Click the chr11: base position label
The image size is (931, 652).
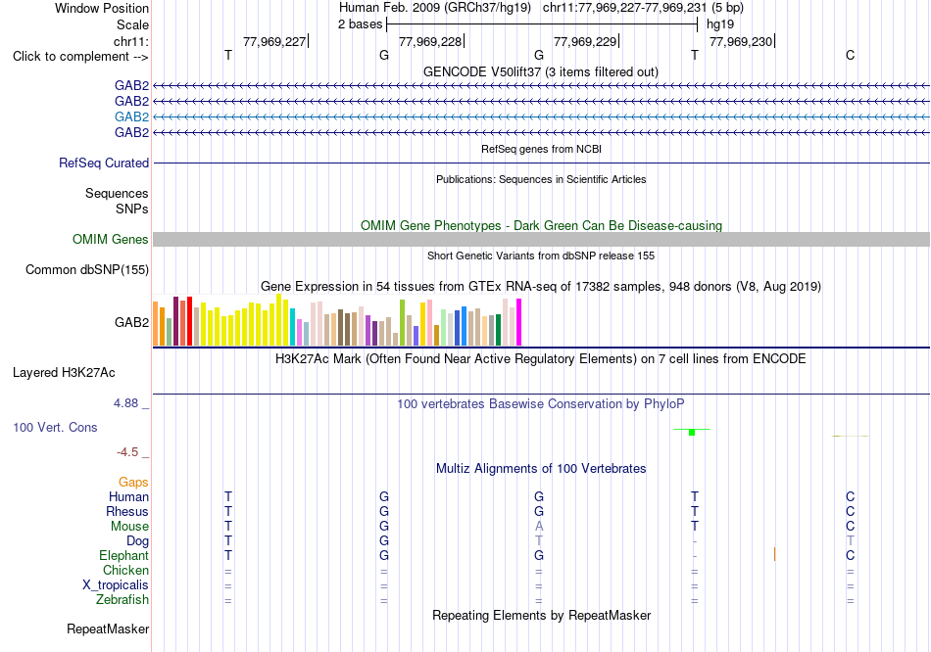point(131,41)
